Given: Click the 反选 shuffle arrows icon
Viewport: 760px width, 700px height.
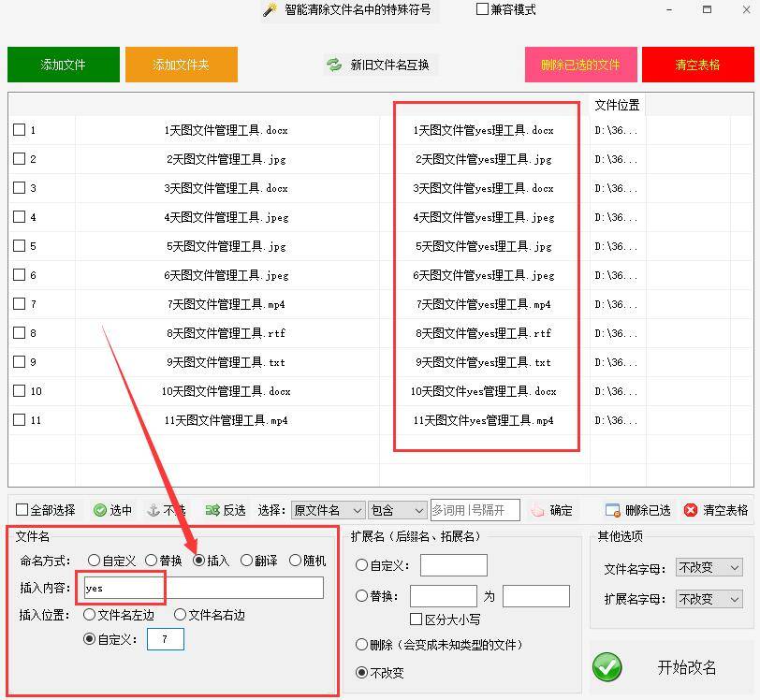Looking at the screenshot, I should (212, 510).
